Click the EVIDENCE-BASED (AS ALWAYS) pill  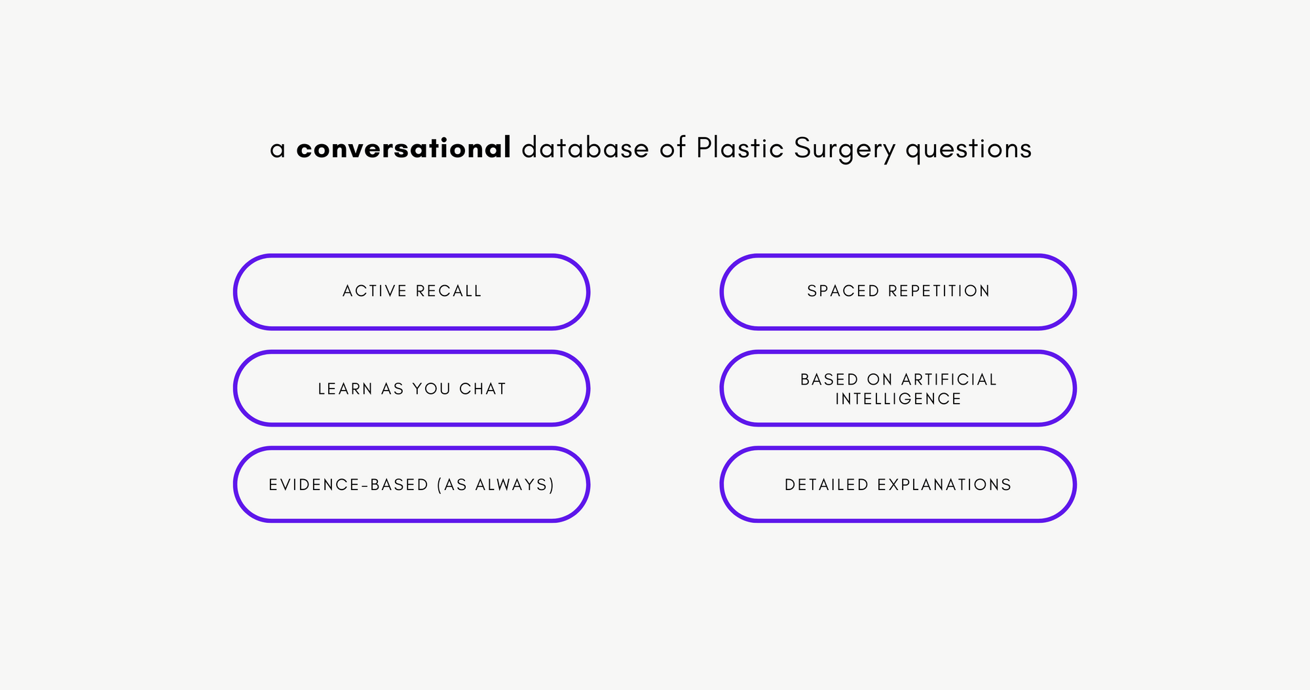[411, 484]
